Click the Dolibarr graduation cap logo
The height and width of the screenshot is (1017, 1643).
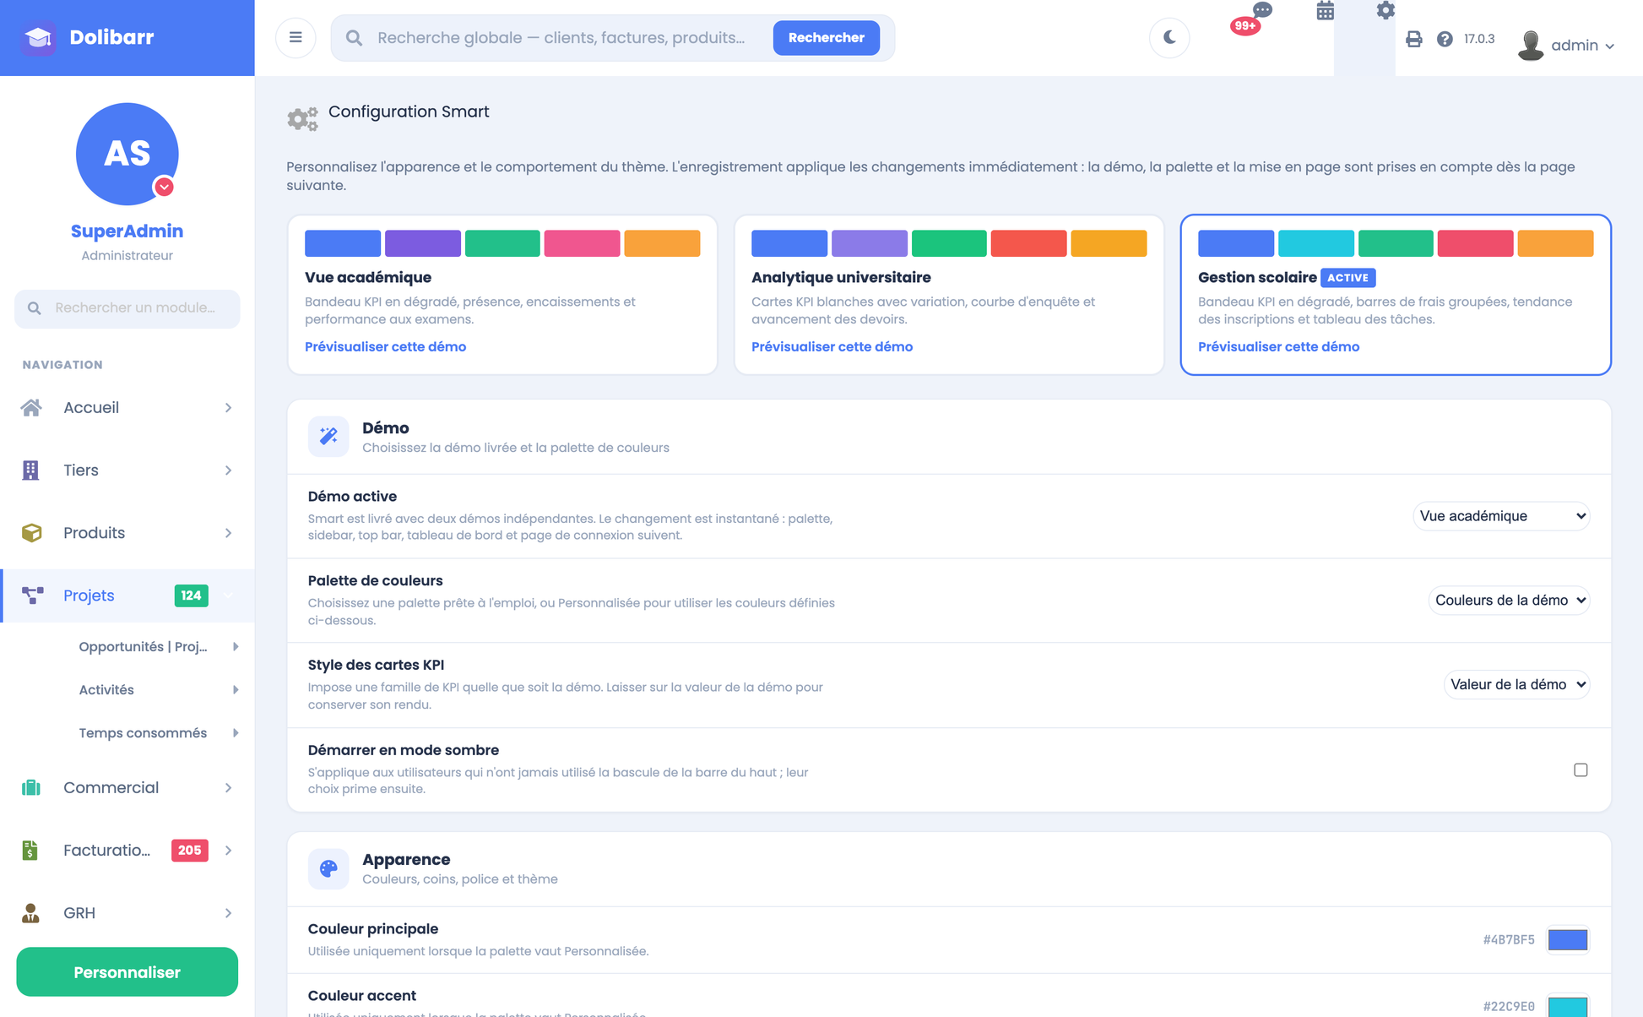(39, 37)
